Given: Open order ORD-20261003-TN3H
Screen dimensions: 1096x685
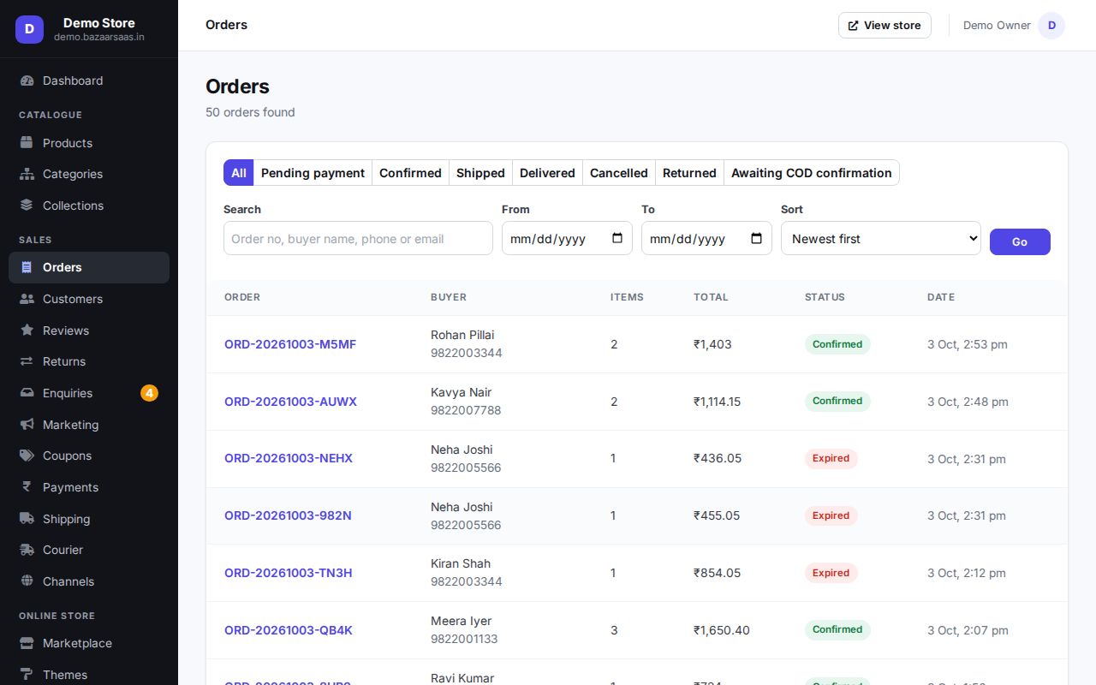Looking at the screenshot, I should 289,573.
